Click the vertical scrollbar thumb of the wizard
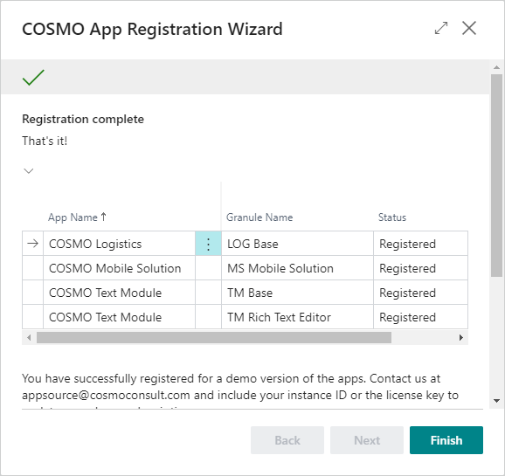This screenshot has height=476, width=505. click(496, 176)
